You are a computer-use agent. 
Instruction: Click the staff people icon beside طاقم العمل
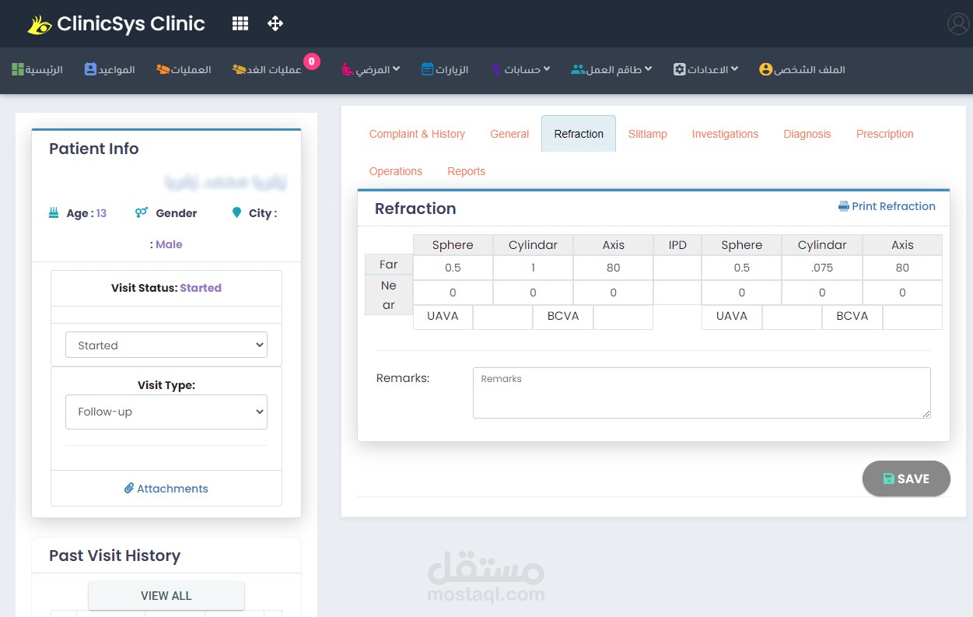(578, 69)
